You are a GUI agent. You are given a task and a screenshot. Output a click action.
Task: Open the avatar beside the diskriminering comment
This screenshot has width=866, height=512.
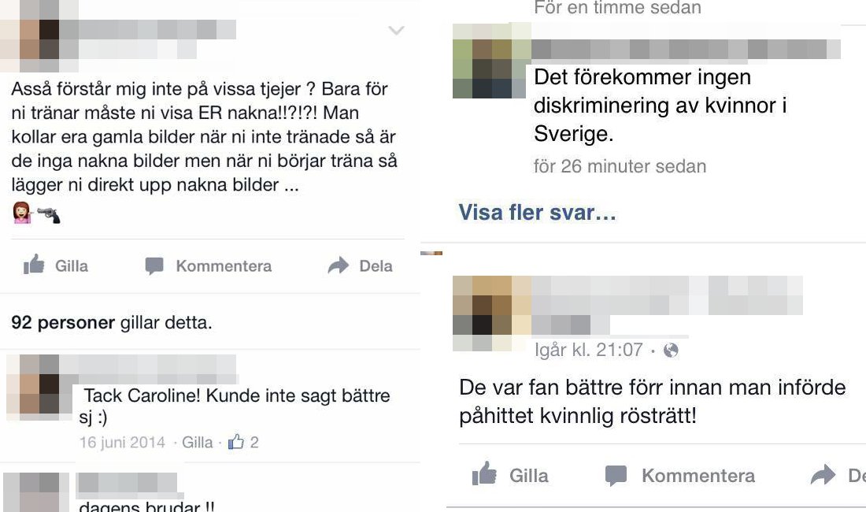coord(490,61)
